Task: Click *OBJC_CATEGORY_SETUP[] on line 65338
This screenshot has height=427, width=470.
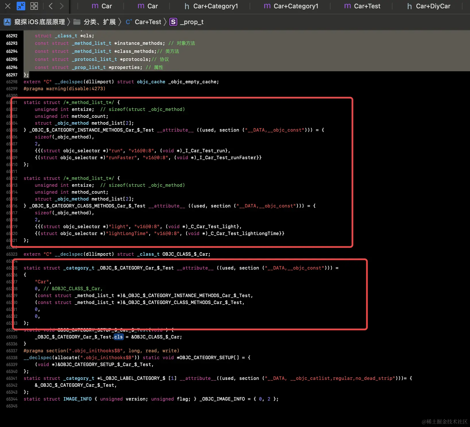Action: pos(208,358)
